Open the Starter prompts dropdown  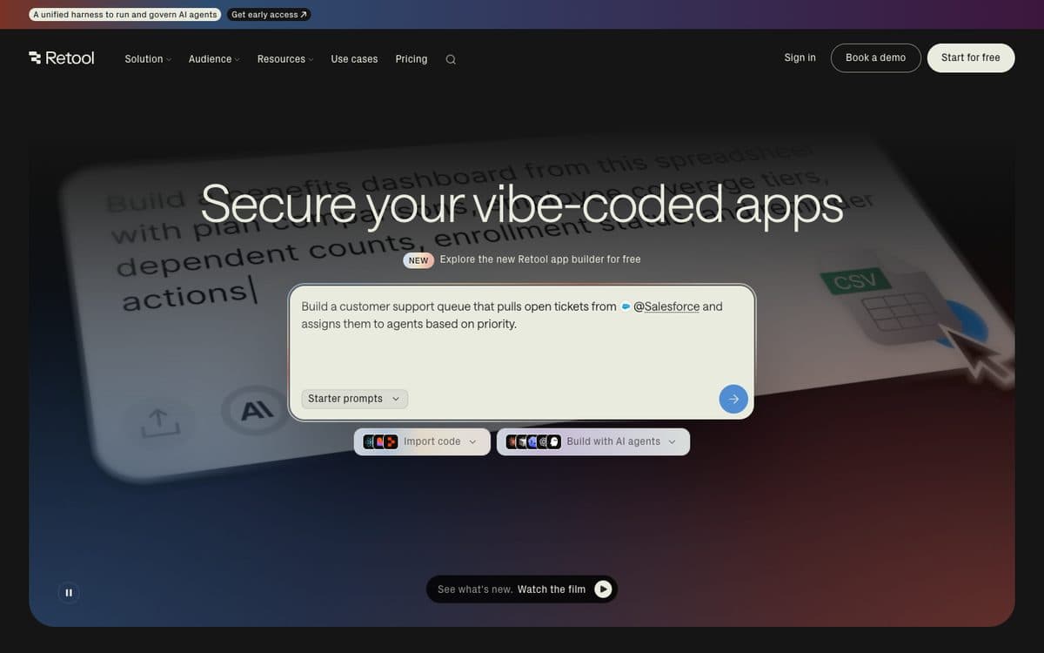355,399
